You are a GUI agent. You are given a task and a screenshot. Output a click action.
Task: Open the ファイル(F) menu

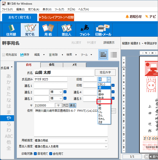coord(7,10)
